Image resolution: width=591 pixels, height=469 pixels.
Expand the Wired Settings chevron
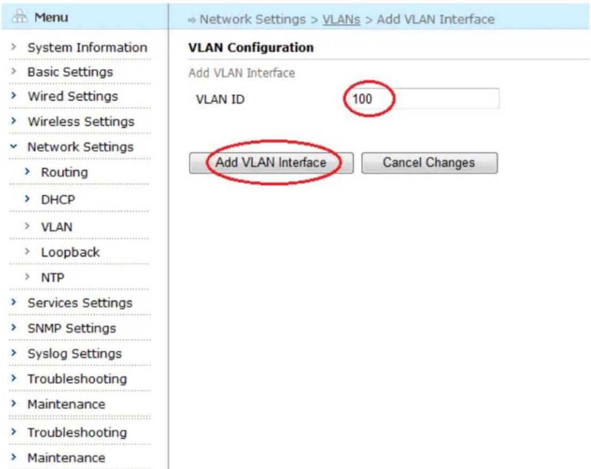pyautogui.click(x=14, y=95)
